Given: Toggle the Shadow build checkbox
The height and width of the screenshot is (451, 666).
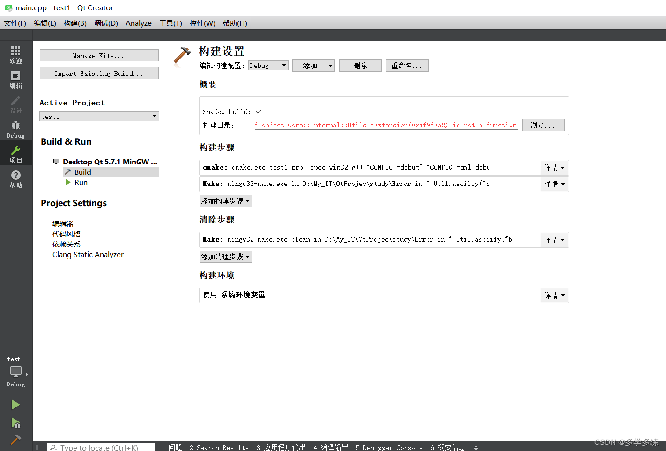Looking at the screenshot, I should [259, 111].
